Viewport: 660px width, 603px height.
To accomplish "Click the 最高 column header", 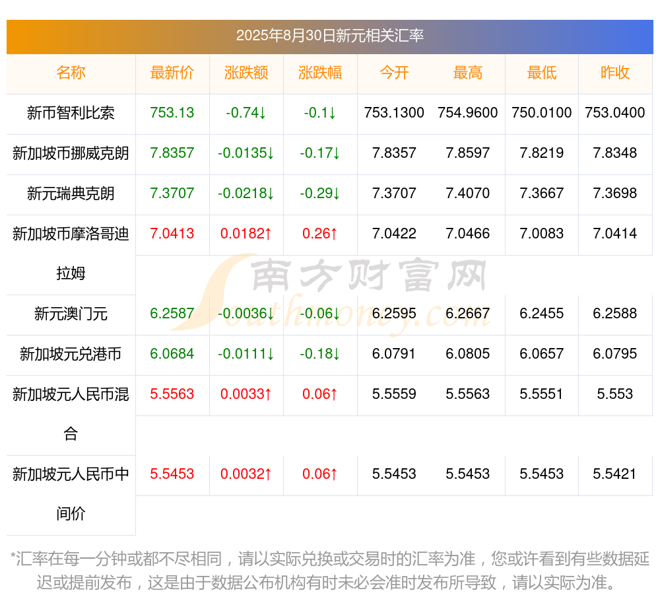I will tap(468, 73).
